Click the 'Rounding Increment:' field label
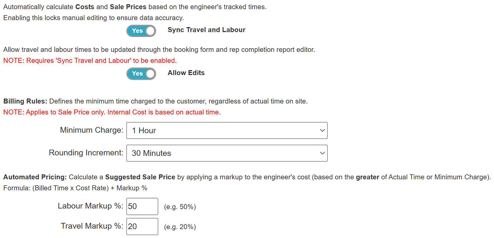Image resolution: width=494 pixels, height=238 pixels. pyautogui.click(x=86, y=153)
